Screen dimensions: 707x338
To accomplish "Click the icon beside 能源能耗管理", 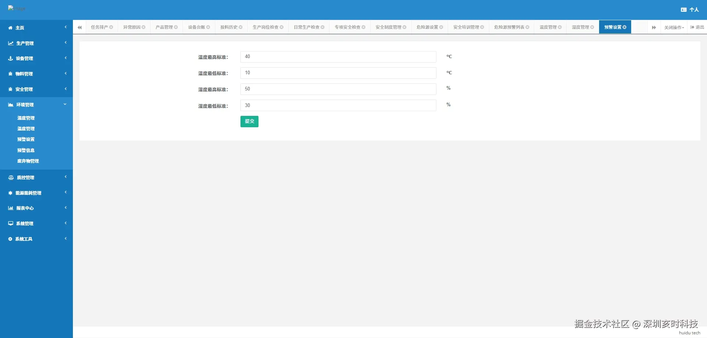I will coord(10,193).
